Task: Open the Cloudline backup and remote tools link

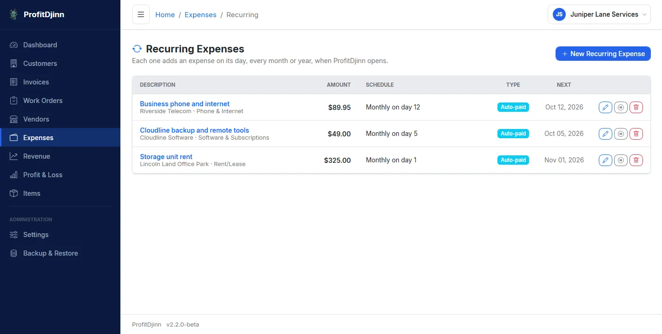Action: (x=194, y=130)
